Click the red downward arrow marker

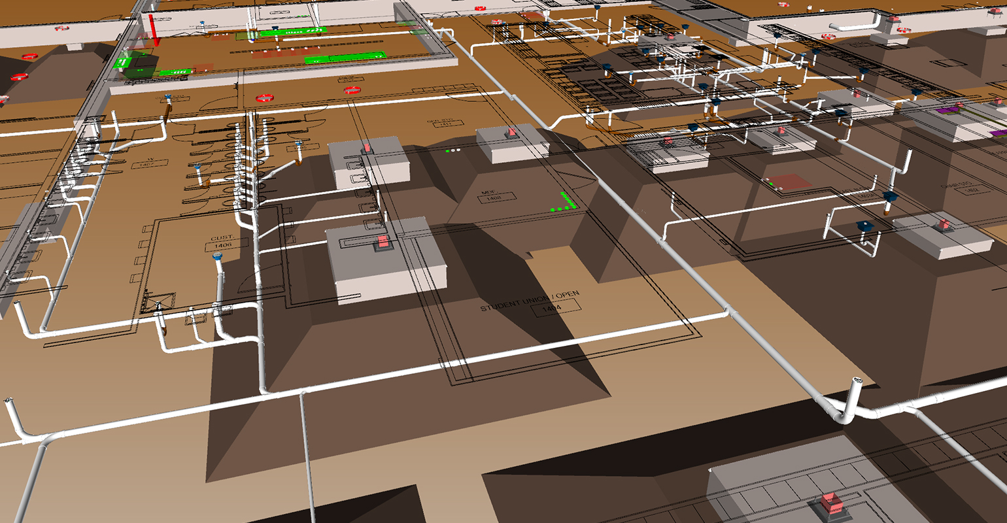point(154,29)
